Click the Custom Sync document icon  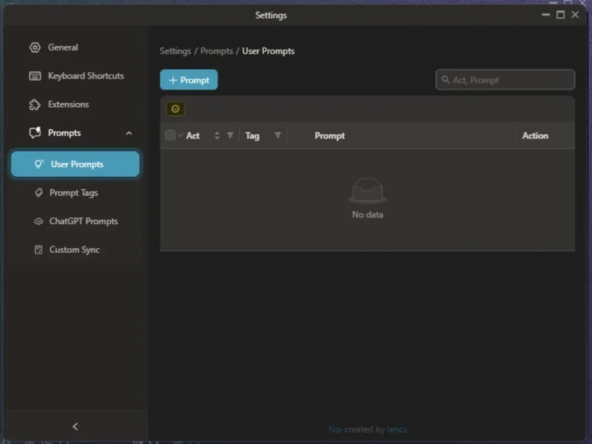[38, 249]
